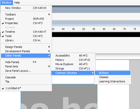Click the Window menu title
This screenshot has height=109, width=140.
pos(7,3)
